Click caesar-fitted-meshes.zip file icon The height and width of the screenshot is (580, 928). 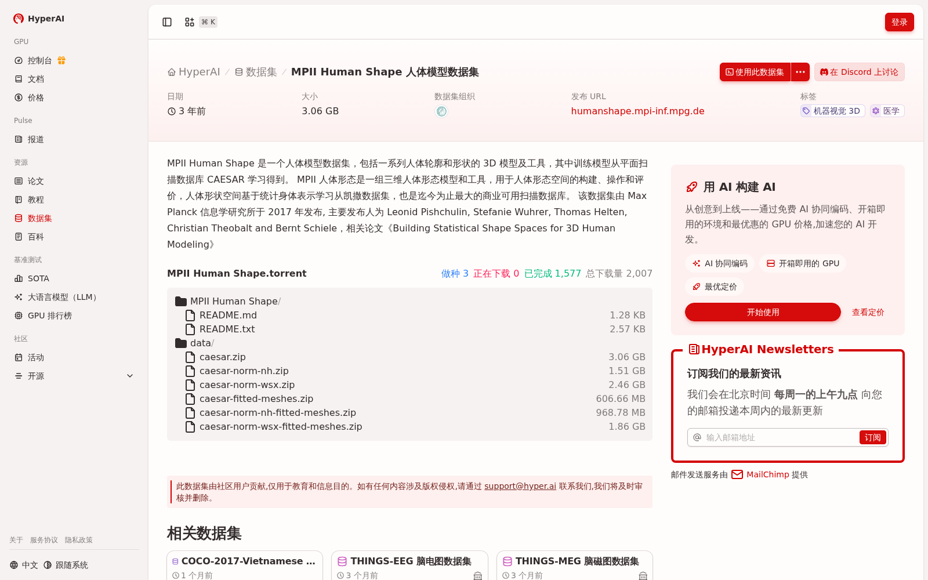click(190, 398)
